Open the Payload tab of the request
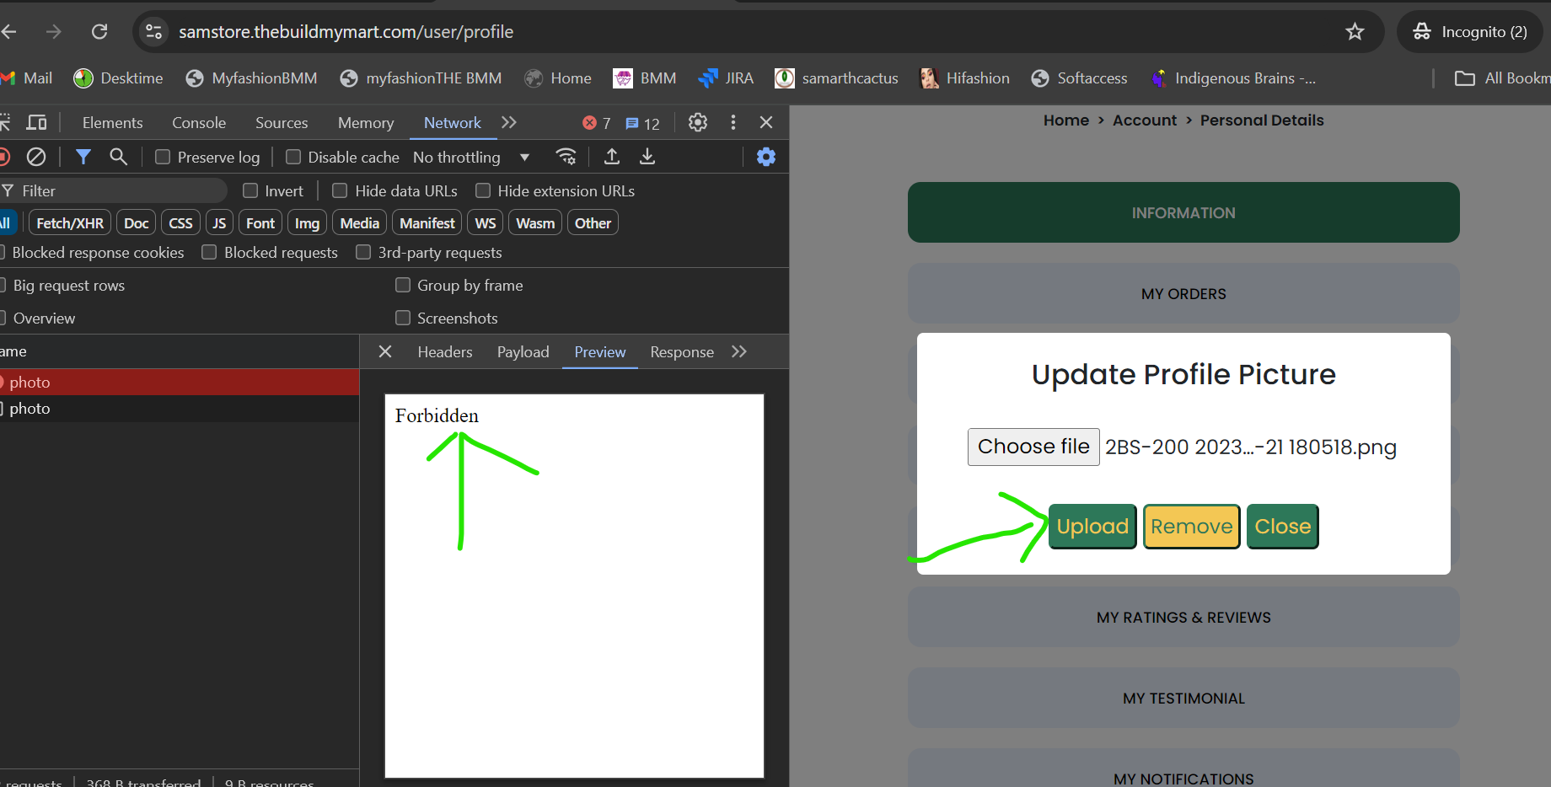Viewport: 1551px width, 787px height. tap(523, 352)
